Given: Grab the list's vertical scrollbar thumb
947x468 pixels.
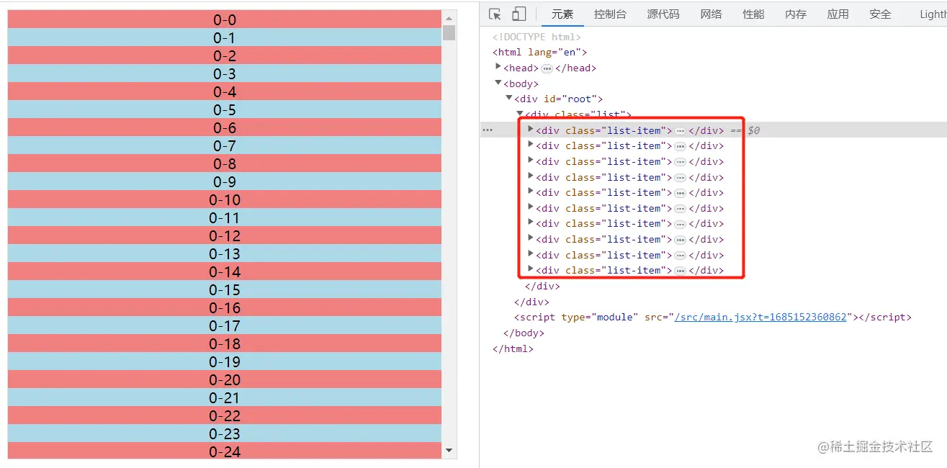Looking at the screenshot, I should coord(449,32).
